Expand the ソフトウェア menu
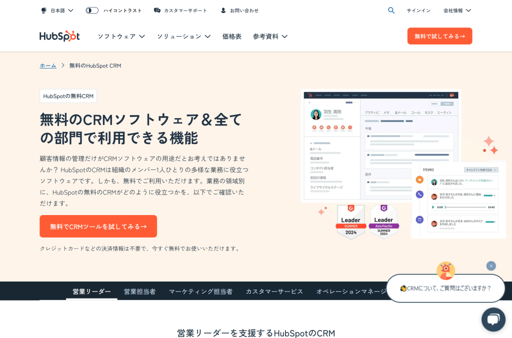This screenshot has width=512, height=338. click(x=121, y=36)
